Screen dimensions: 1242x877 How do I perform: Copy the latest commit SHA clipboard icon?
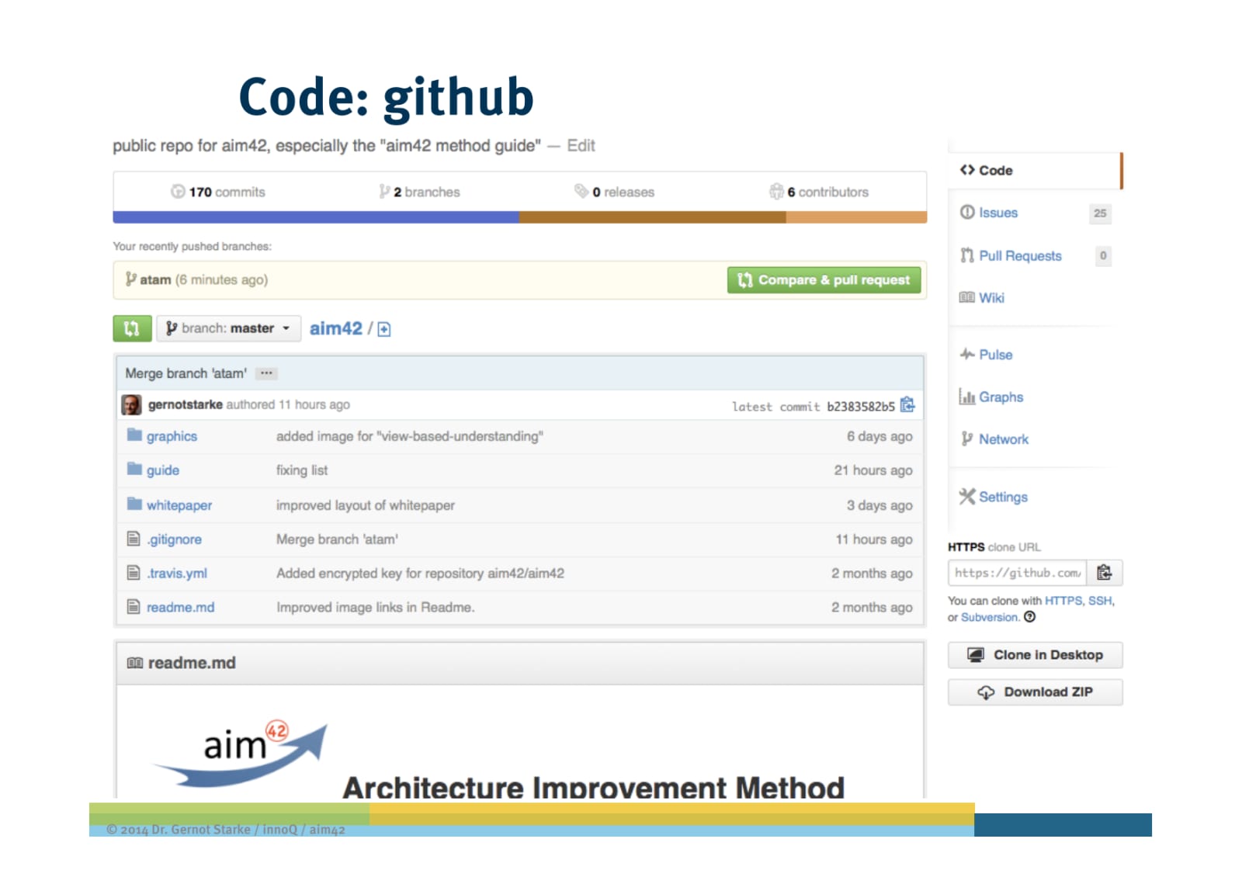point(907,405)
